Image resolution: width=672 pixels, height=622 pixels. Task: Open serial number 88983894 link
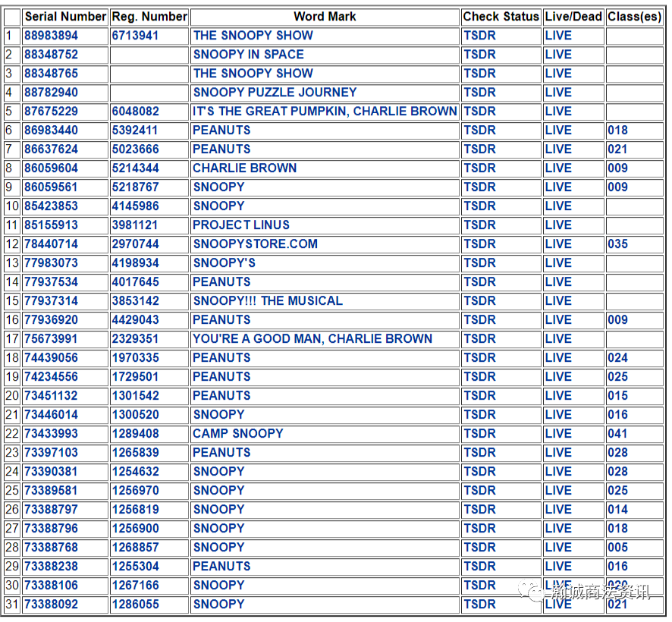(x=51, y=36)
